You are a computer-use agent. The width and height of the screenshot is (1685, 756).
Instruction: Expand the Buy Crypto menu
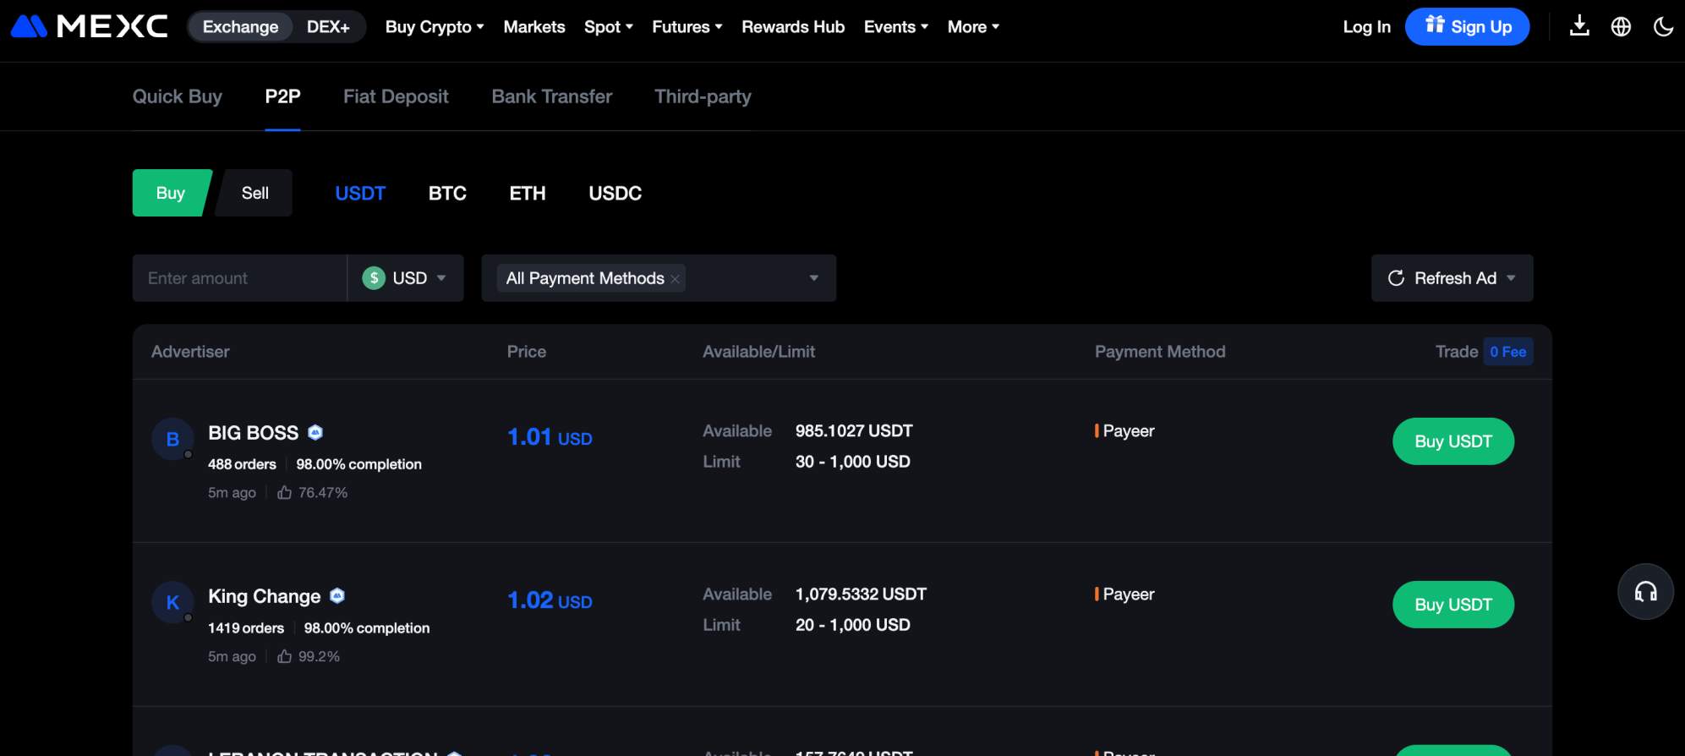click(435, 26)
